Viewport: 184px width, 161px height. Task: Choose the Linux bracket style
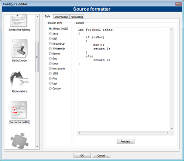tap(53, 64)
